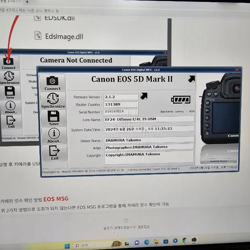Click the 'Canon EOS 5D Mark II' heading
The image size is (250, 250).
tap(132, 79)
